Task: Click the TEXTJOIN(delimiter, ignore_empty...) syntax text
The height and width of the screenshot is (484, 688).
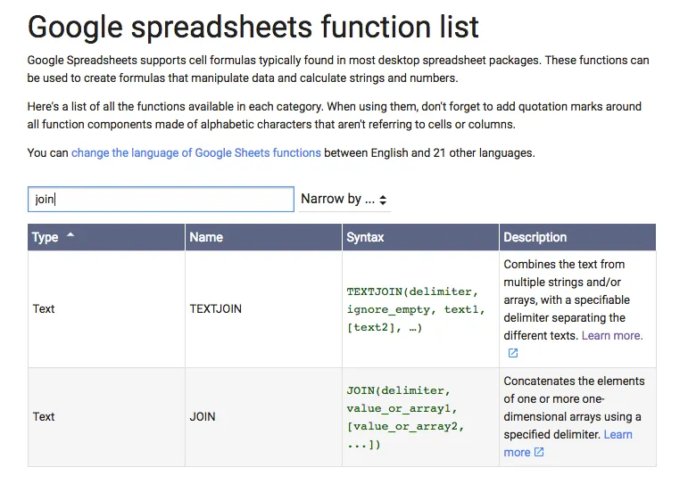Action: (x=416, y=309)
